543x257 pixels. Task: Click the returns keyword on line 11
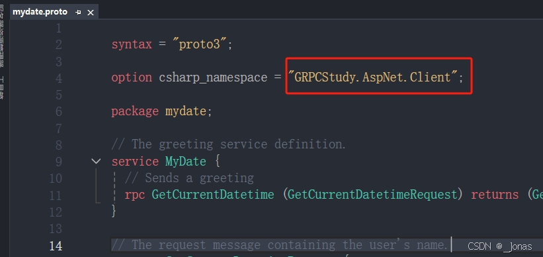pyautogui.click(x=495, y=195)
